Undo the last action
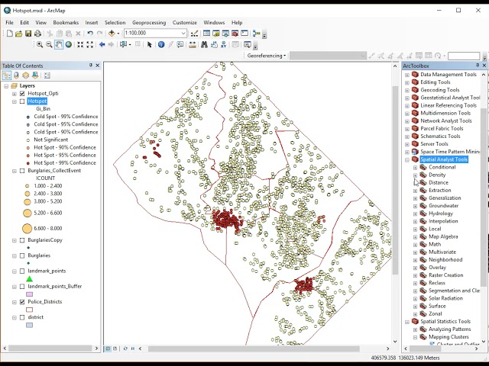The width and height of the screenshot is (489, 366). (x=90, y=34)
